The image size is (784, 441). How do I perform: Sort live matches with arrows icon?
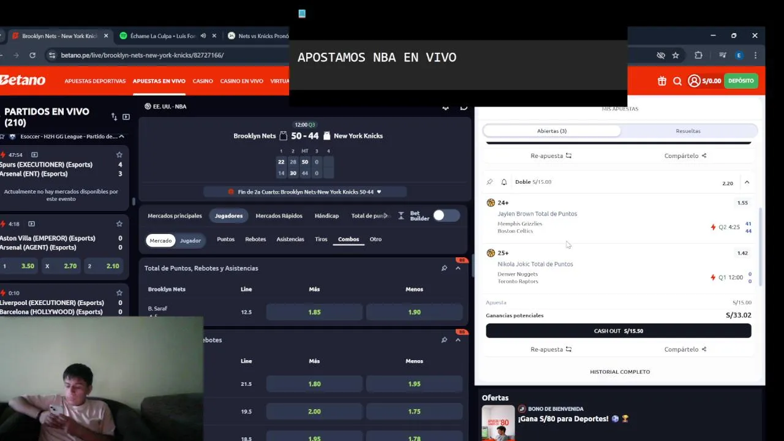pyautogui.click(x=114, y=117)
